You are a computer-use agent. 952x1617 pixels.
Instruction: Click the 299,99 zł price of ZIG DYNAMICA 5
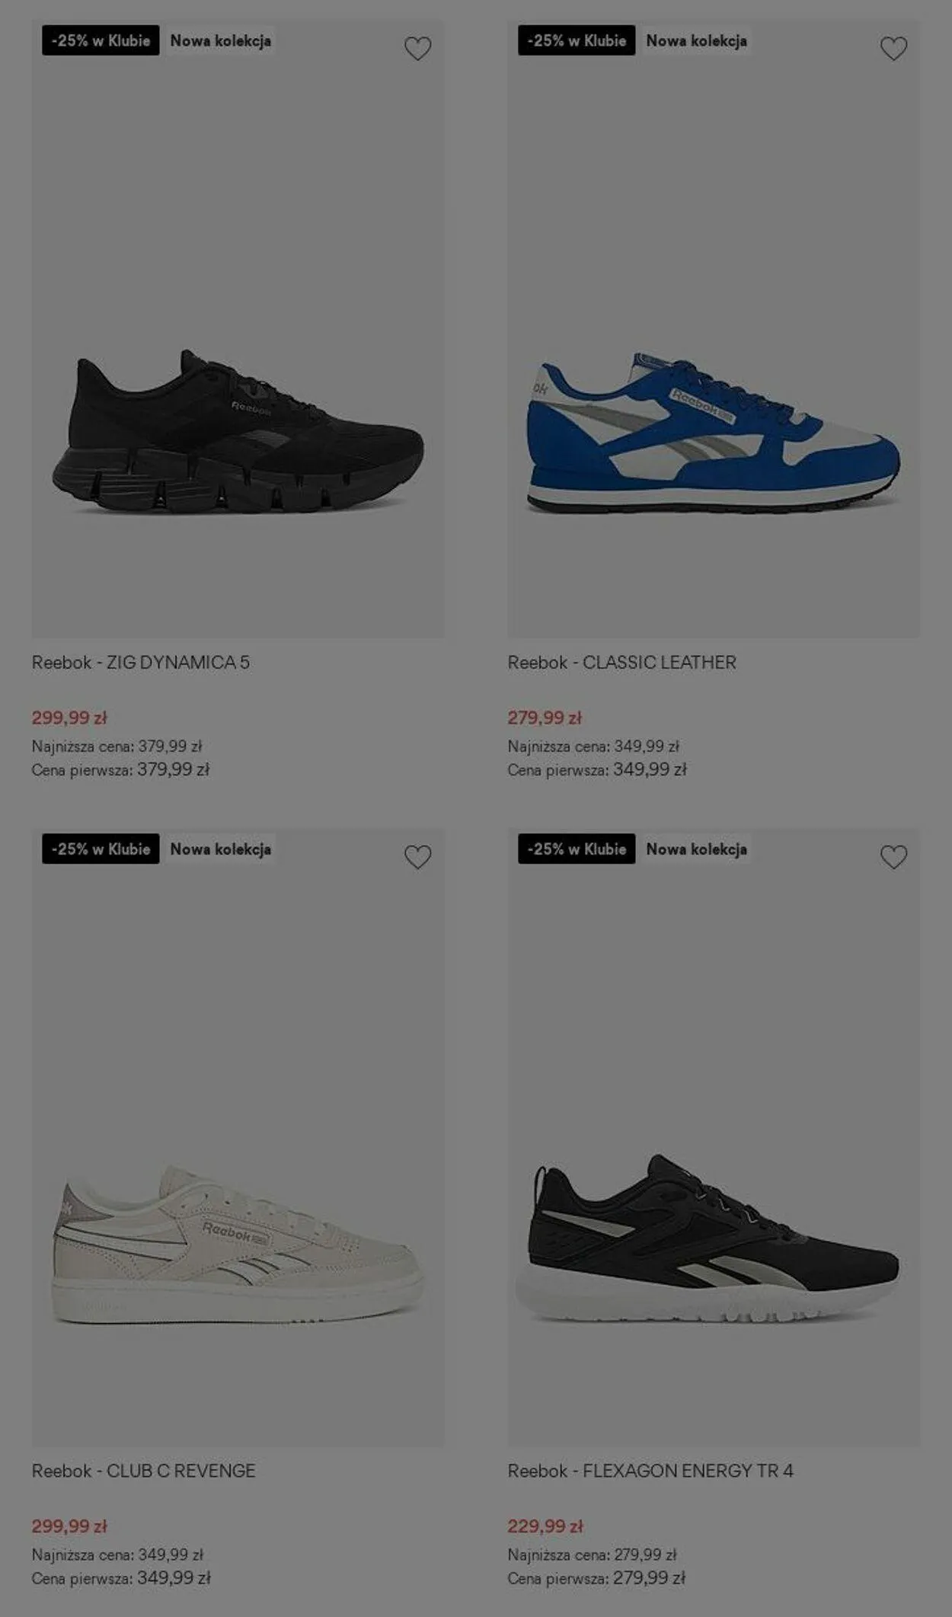click(x=69, y=717)
